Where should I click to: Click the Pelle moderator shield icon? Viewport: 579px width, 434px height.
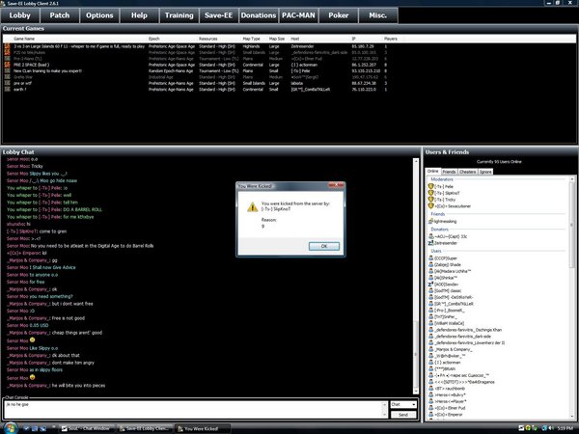click(x=430, y=185)
